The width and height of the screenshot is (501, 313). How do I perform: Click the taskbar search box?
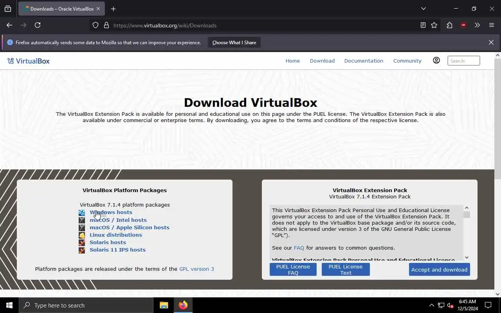[86, 305]
